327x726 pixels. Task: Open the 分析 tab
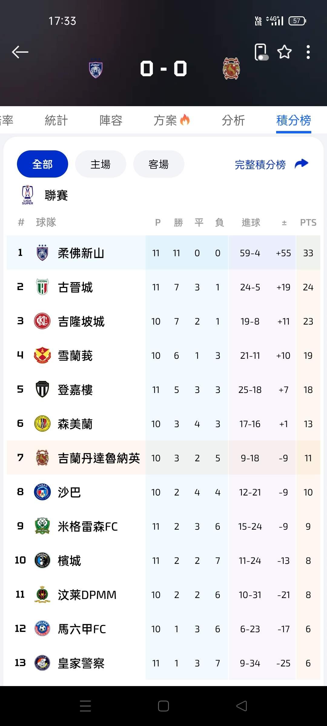click(x=233, y=120)
